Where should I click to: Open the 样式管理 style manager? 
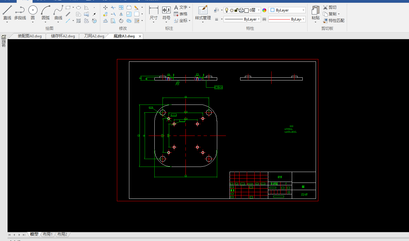coord(203,13)
